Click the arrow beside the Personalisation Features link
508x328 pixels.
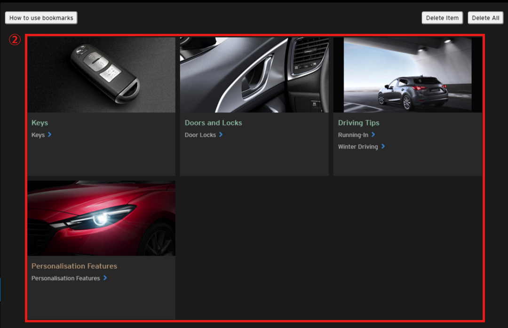click(x=105, y=278)
